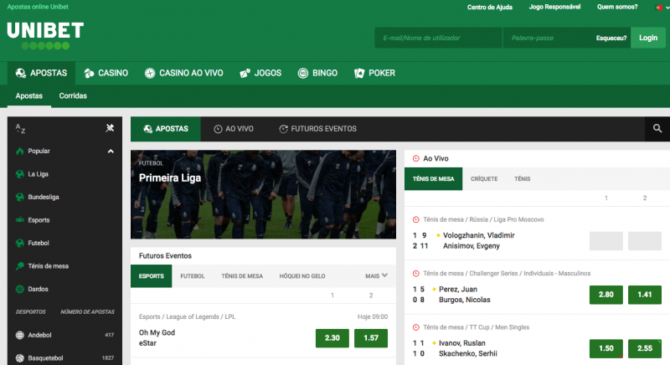Open Quem somos? link

pos(617,7)
